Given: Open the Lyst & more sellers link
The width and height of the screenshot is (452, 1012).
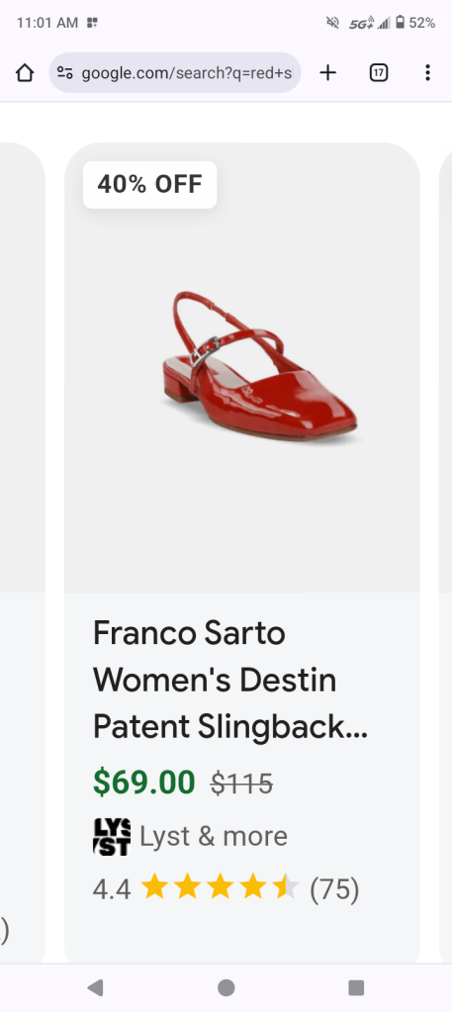Looking at the screenshot, I should [x=214, y=837].
